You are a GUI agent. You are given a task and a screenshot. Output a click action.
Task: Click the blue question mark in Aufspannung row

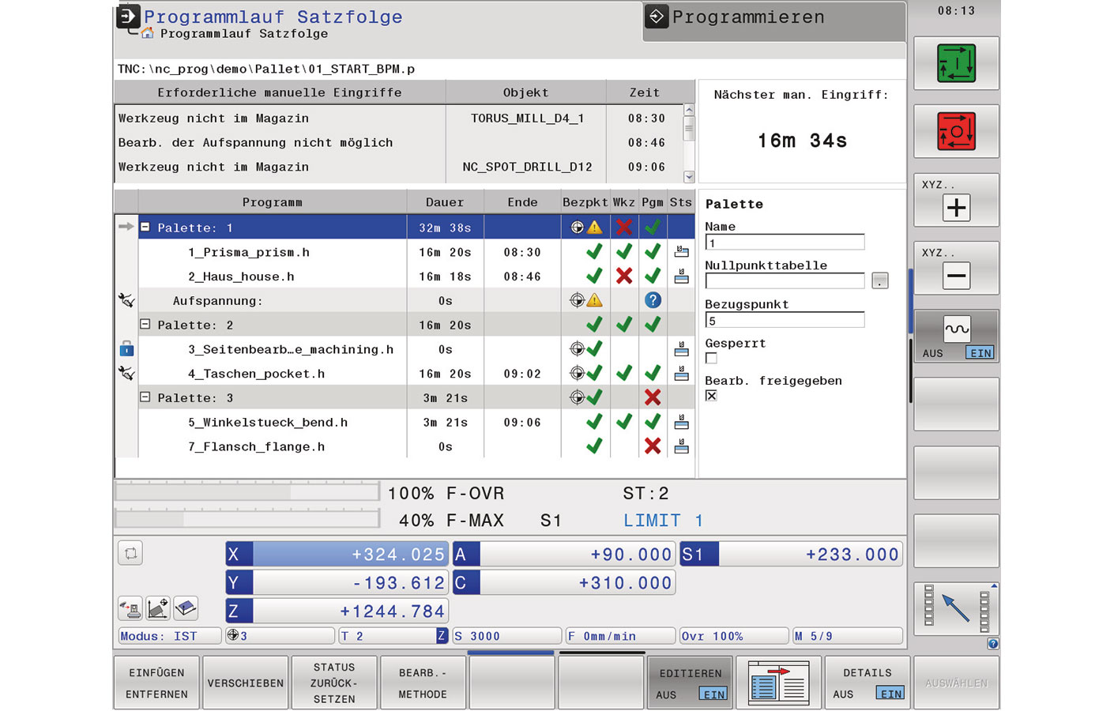coord(653,300)
